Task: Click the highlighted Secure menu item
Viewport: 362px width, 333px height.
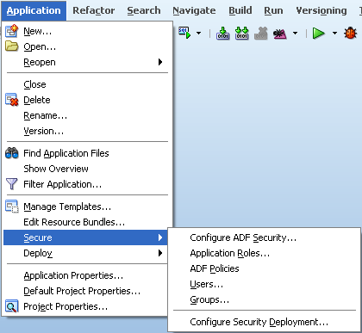Action: [84, 237]
